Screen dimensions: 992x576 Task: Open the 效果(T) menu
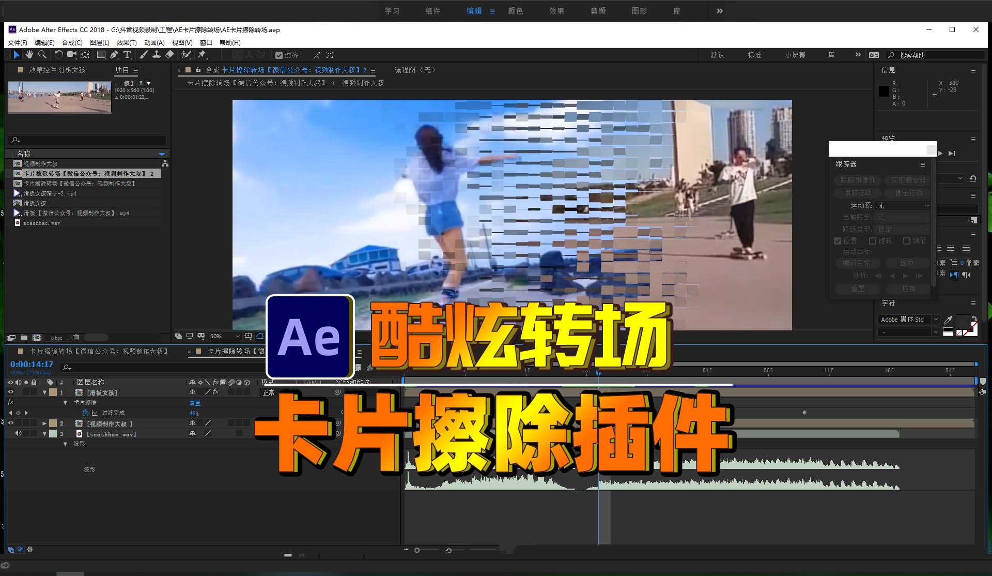[127, 43]
